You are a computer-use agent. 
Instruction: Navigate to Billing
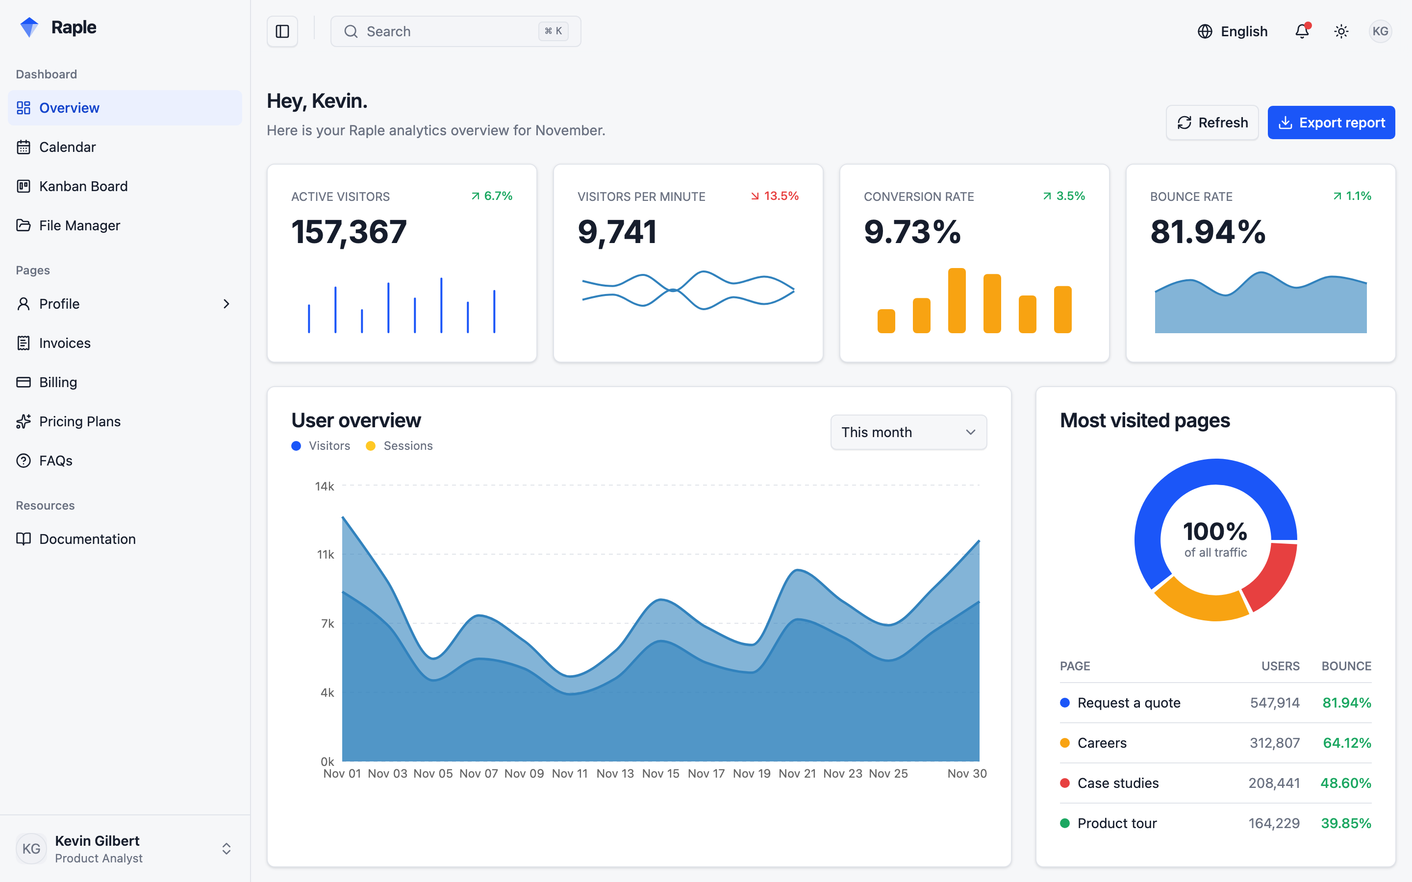pos(125,382)
